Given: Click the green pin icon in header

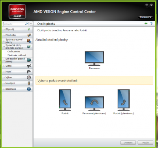Looking at the screenshot, I should [x=146, y=24].
